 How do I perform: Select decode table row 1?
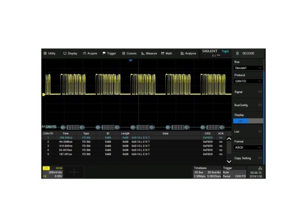point(134,137)
